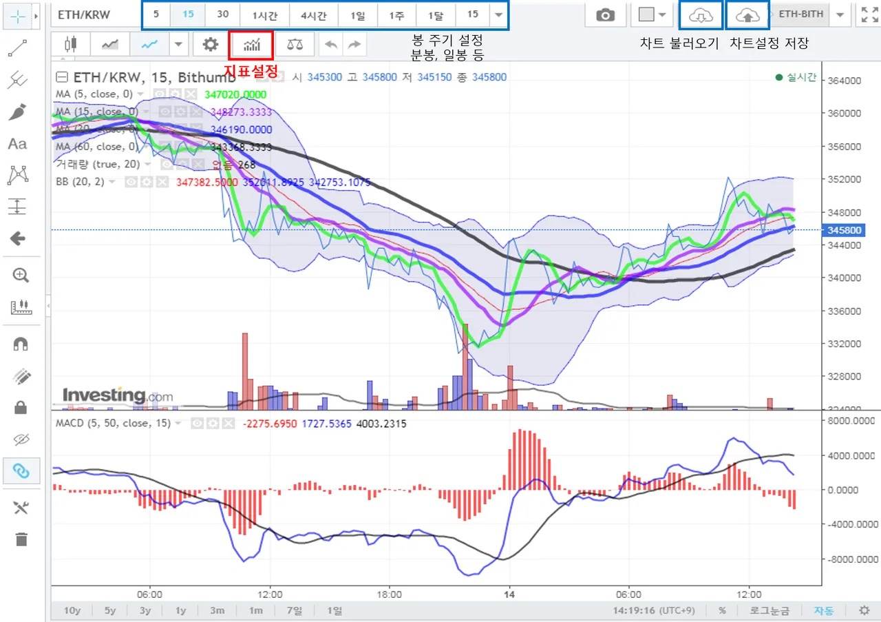Switch to area chart style
Image resolution: width=881 pixels, height=622 pixels.
[x=109, y=45]
